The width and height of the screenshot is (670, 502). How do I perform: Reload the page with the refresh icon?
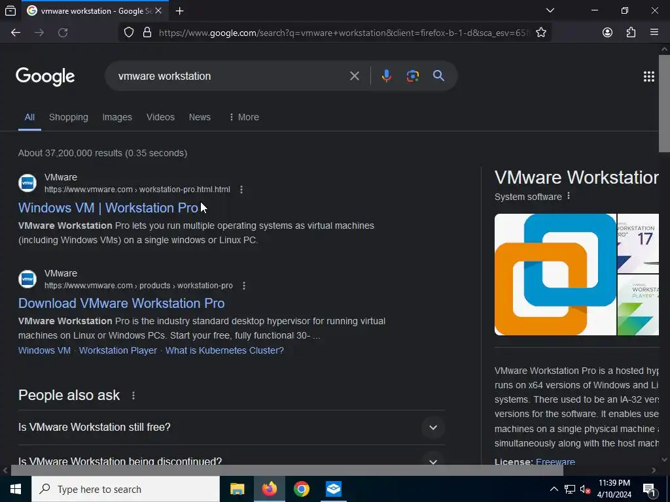(63, 33)
